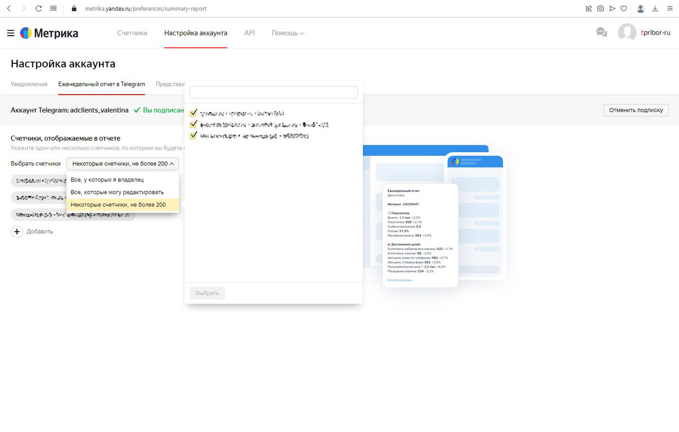
Task: Collapse the Некоторые счетчики, не более 200 dropdown
Action: coord(123,163)
